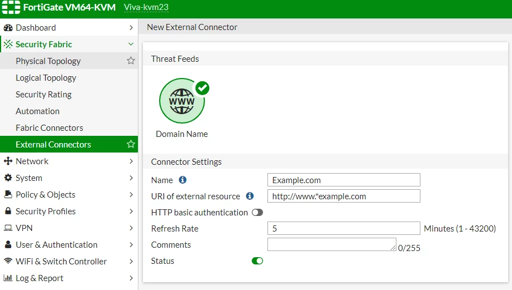Click the FortiGate logo icon
This screenshot has height=290, width=512.
coord(11,7)
